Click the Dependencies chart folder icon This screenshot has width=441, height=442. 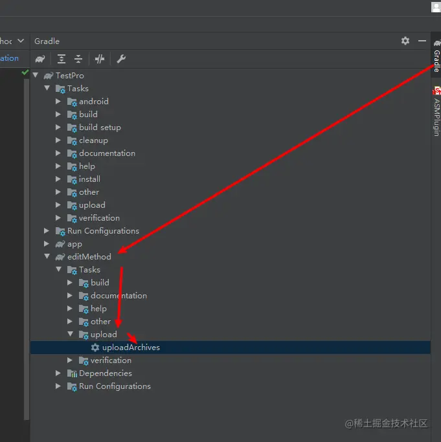pos(72,373)
